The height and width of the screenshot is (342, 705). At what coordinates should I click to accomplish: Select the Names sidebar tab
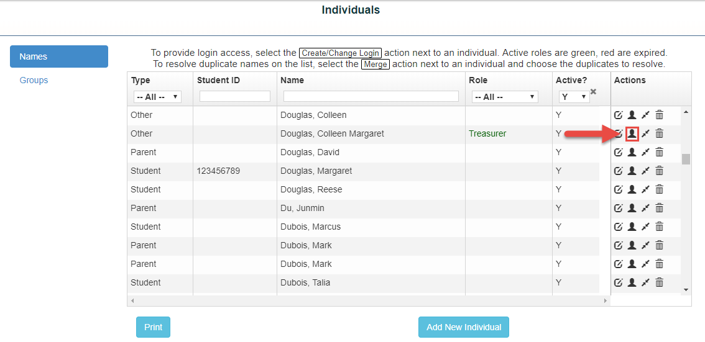tap(59, 56)
